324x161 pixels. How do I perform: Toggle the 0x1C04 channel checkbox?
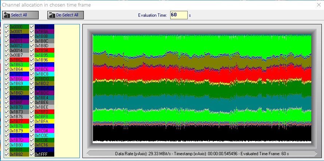32,131
